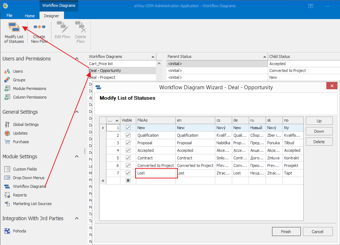This screenshot has width=340, height=245.
Task: Toggle Visible checkbox for Converted to Project
Action: tap(128, 165)
